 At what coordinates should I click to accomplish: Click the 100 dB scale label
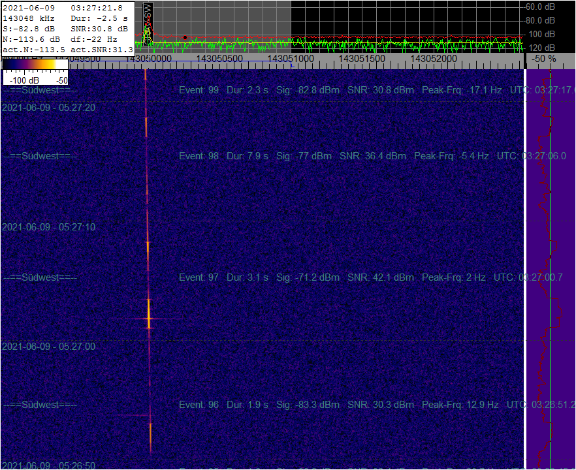pyautogui.click(x=541, y=34)
